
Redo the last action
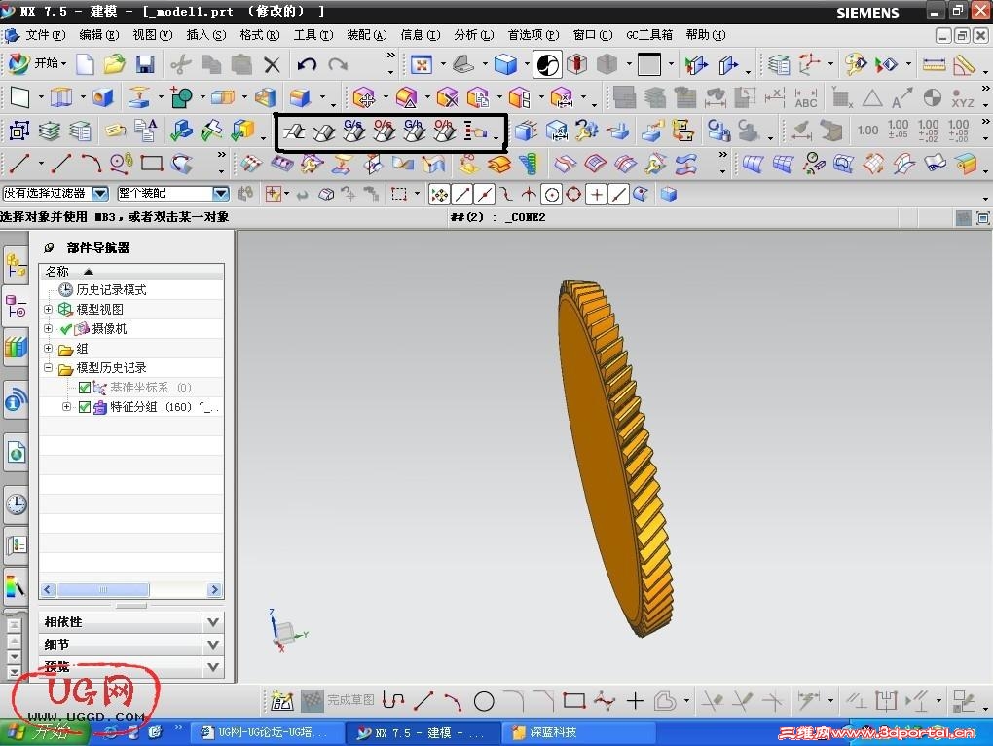pyautogui.click(x=338, y=64)
